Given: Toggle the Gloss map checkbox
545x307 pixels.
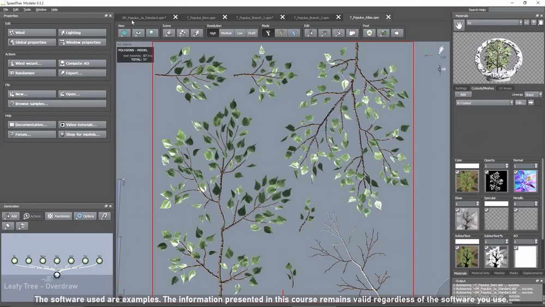Looking at the screenshot, I should coord(457,210).
